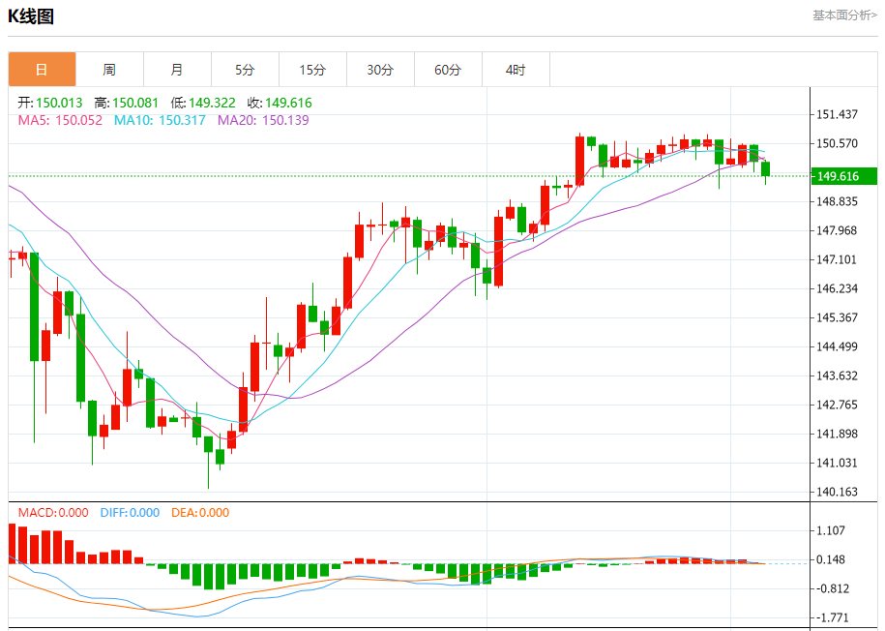Click the last green candlestick on chart
This screenshot has width=885, height=631.
click(765, 169)
